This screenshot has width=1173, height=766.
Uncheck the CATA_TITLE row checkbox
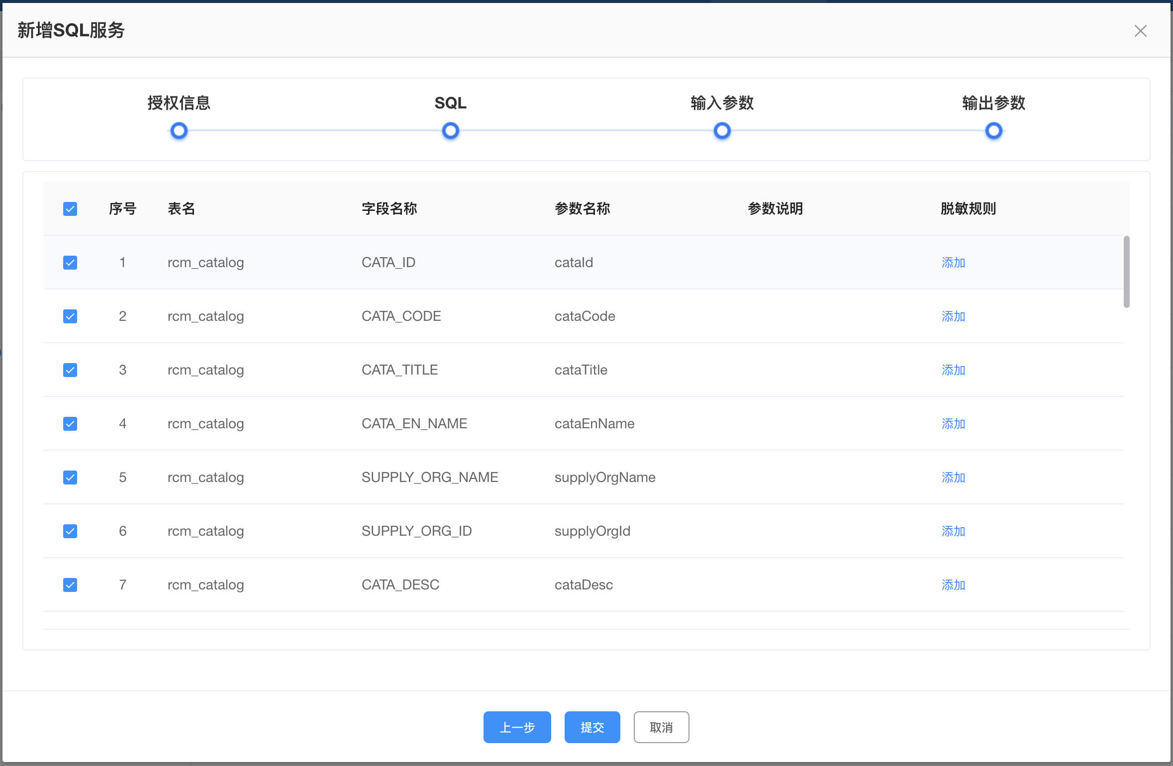[70, 370]
